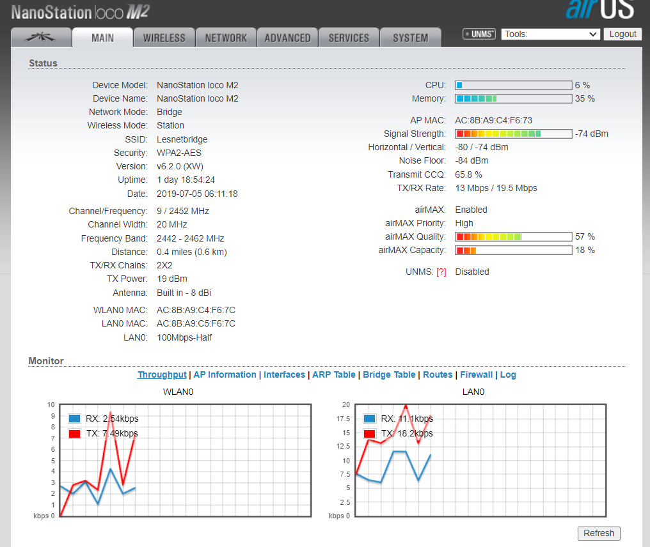Open the NETWORK tab
Screen dimensions: 650x547
pos(226,38)
